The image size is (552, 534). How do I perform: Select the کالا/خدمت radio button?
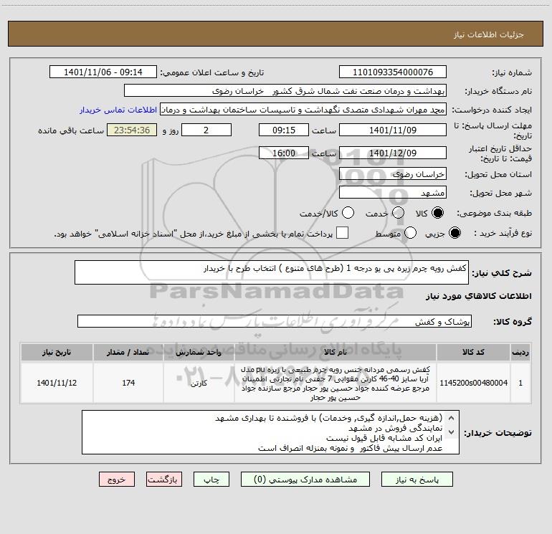[x=348, y=213]
